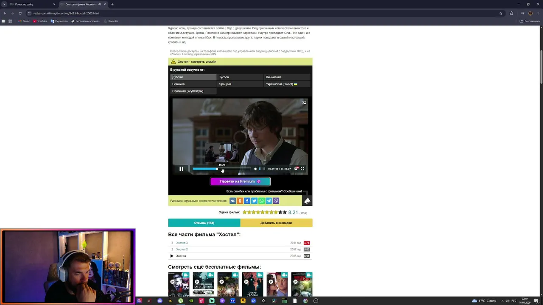Open the Перевести bookmark
Image resolution: width=543 pixels, height=305 pixels.
[59, 21]
